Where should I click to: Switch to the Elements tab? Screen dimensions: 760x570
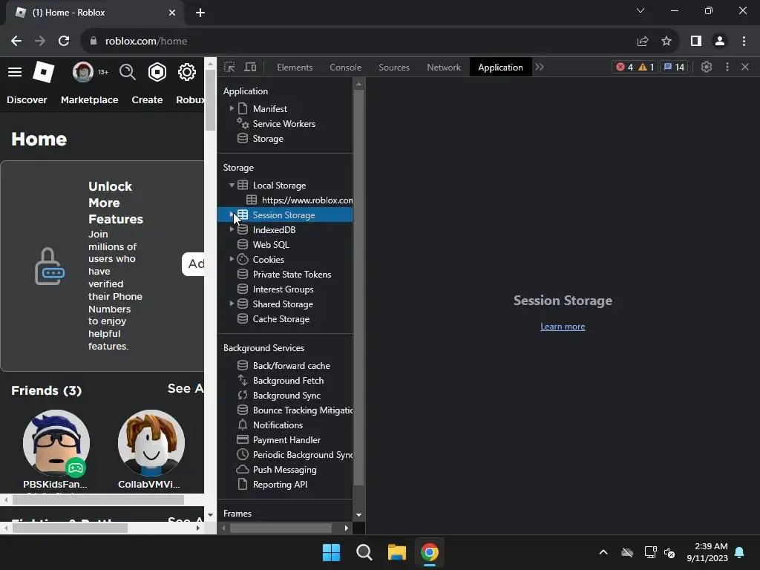click(295, 68)
